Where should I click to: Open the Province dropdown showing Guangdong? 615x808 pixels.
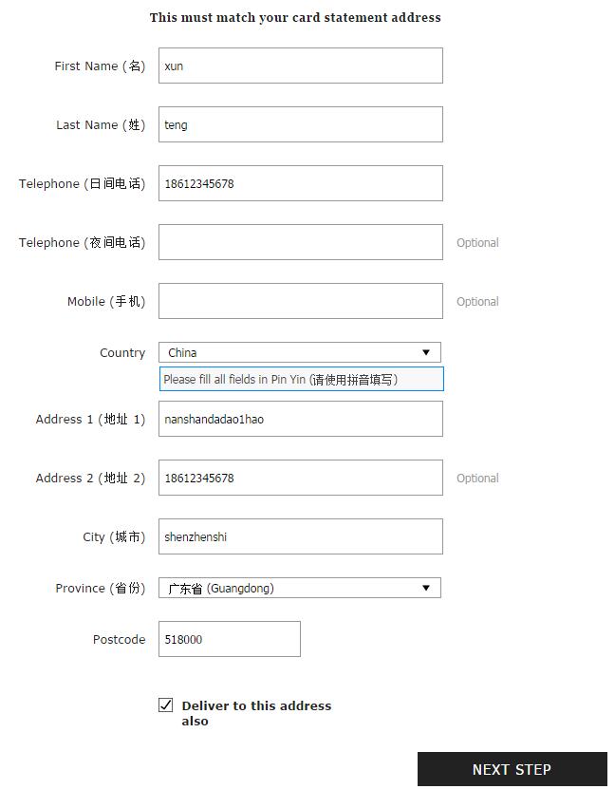click(x=300, y=588)
